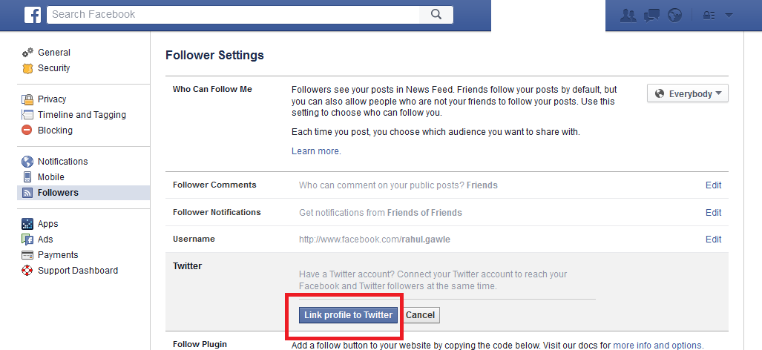Edit the Follower Comments setting
This screenshot has width=762, height=350.
pyautogui.click(x=713, y=185)
